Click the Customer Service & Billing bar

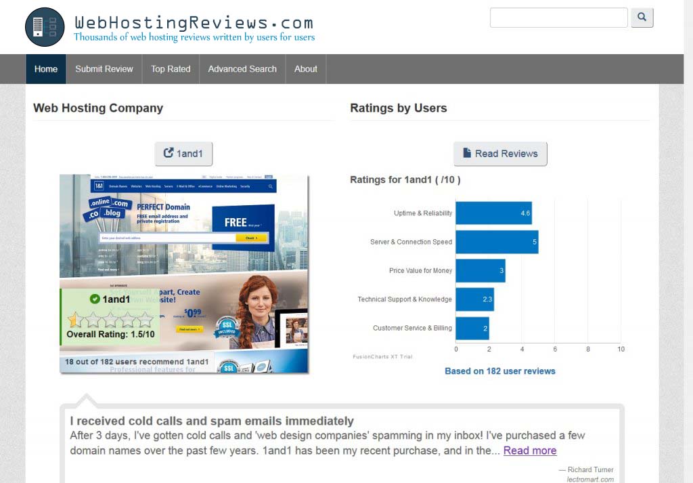(x=472, y=328)
